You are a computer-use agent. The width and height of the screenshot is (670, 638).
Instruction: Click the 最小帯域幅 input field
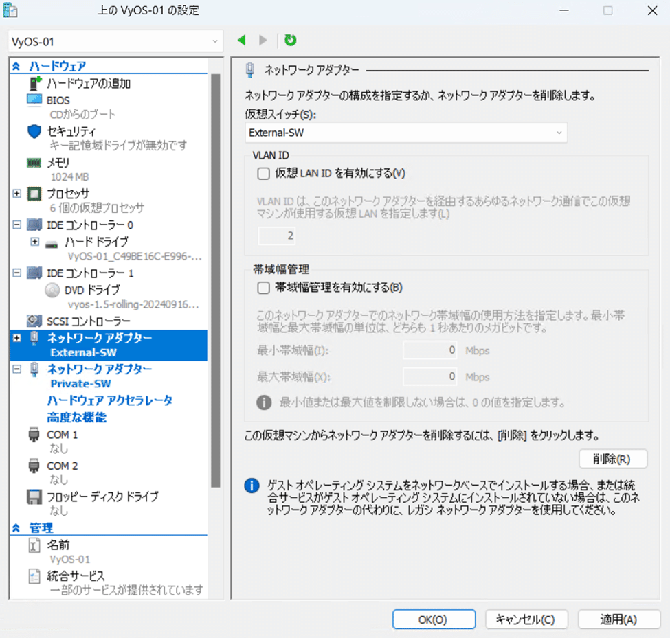coord(429,350)
